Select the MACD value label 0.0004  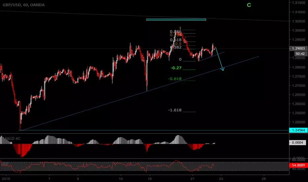[x=297, y=142]
